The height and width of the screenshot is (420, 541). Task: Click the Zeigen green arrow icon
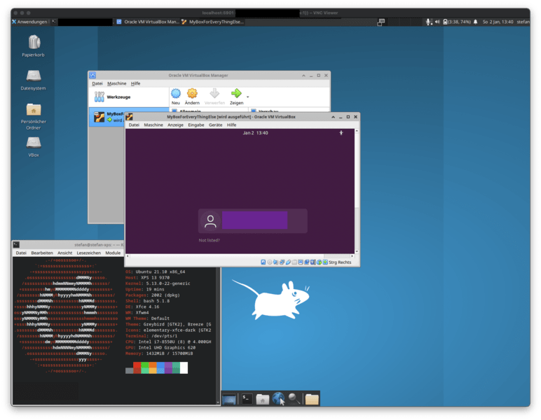[236, 93]
